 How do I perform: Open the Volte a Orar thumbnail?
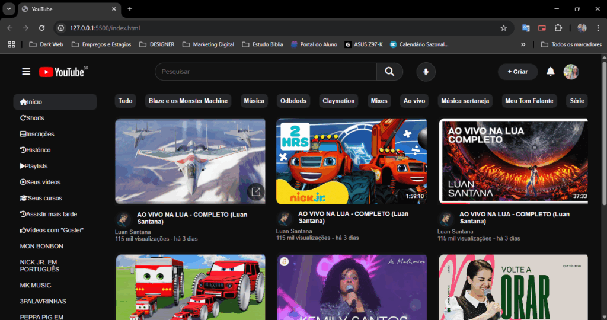tap(513, 287)
